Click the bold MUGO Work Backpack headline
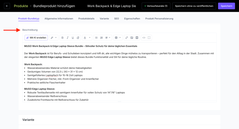Viewport: 239px width, 129px height. click(81, 46)
